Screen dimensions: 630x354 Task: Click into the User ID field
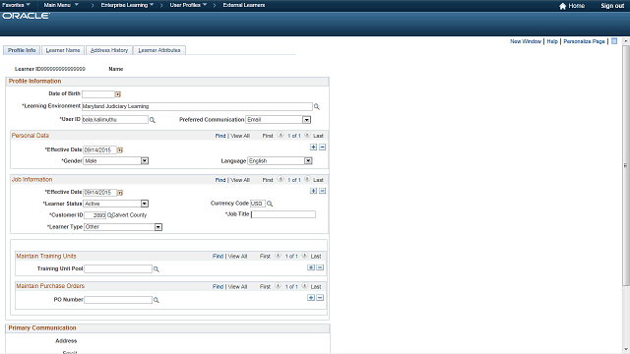[x=115, y=120]
